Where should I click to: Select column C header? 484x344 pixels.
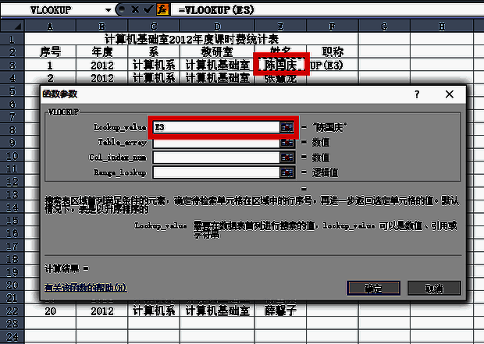click(154, 27)
